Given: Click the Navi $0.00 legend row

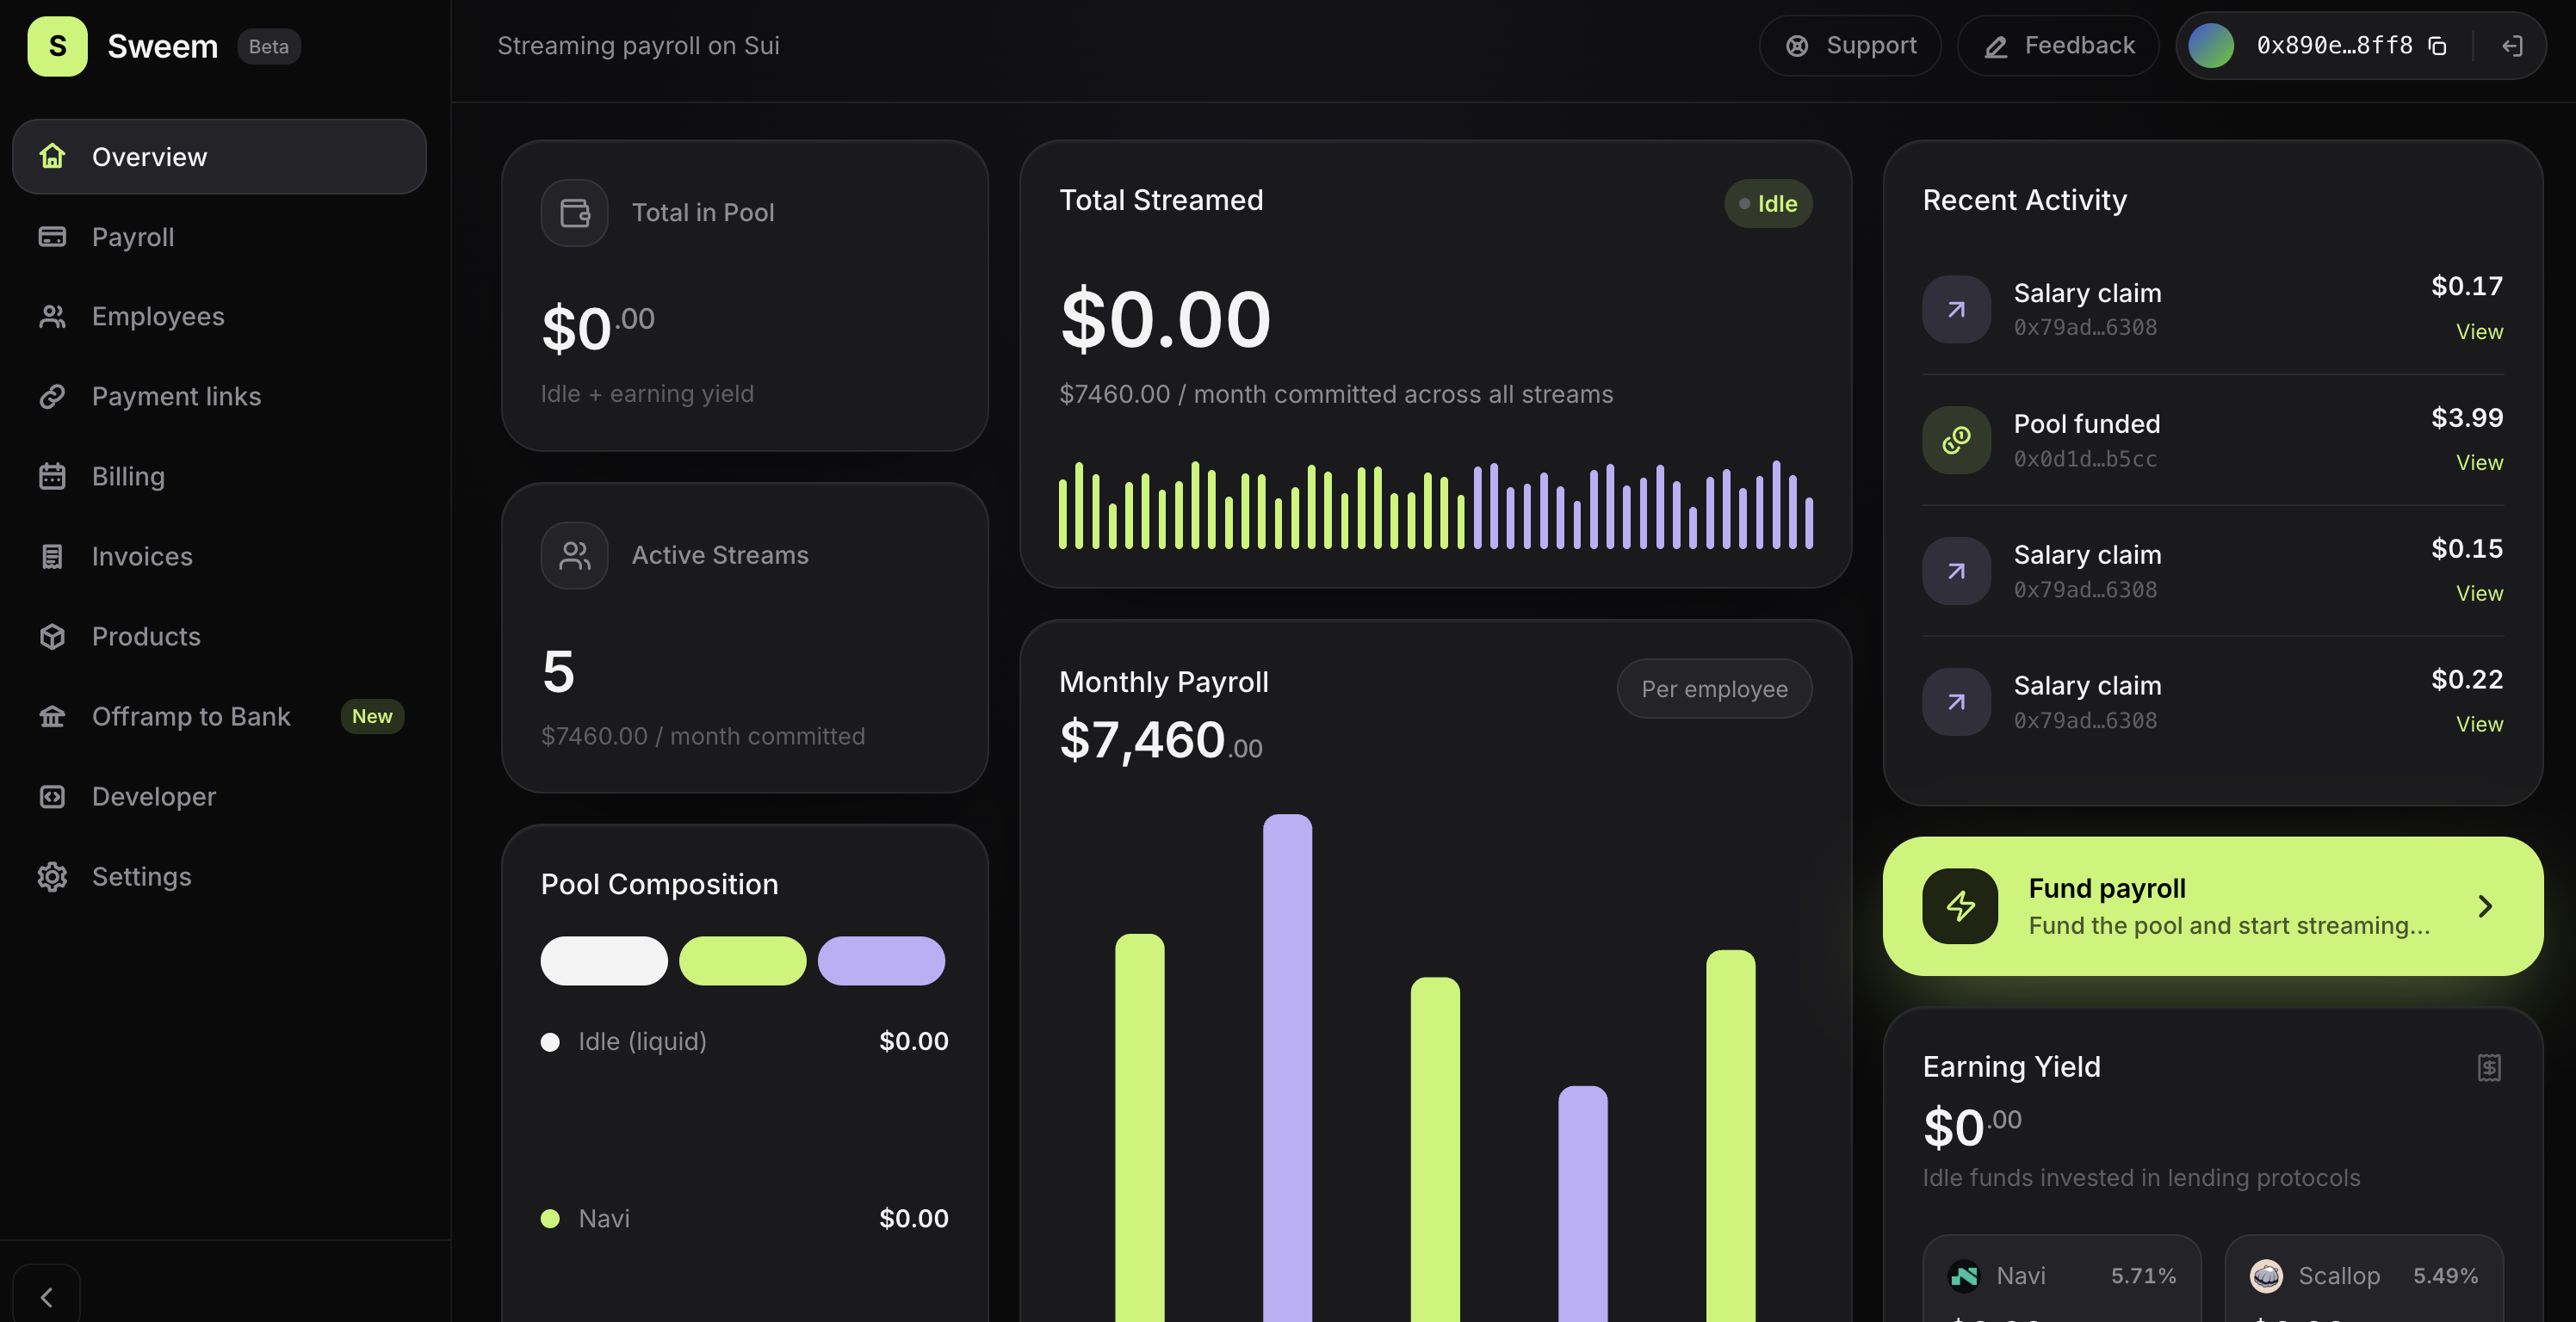Looking at the screenshot, I should (x=745, y=1219).
